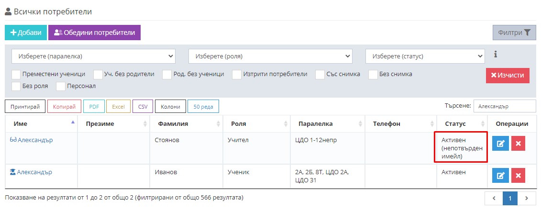
Task: Toggle the Изтрити потребители checkbox
Action: point(237,75)
